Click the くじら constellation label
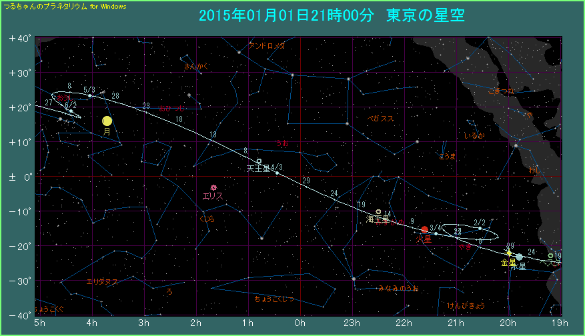Image resolution: width=585 pixels, height=336 pixels. (207, 218)
